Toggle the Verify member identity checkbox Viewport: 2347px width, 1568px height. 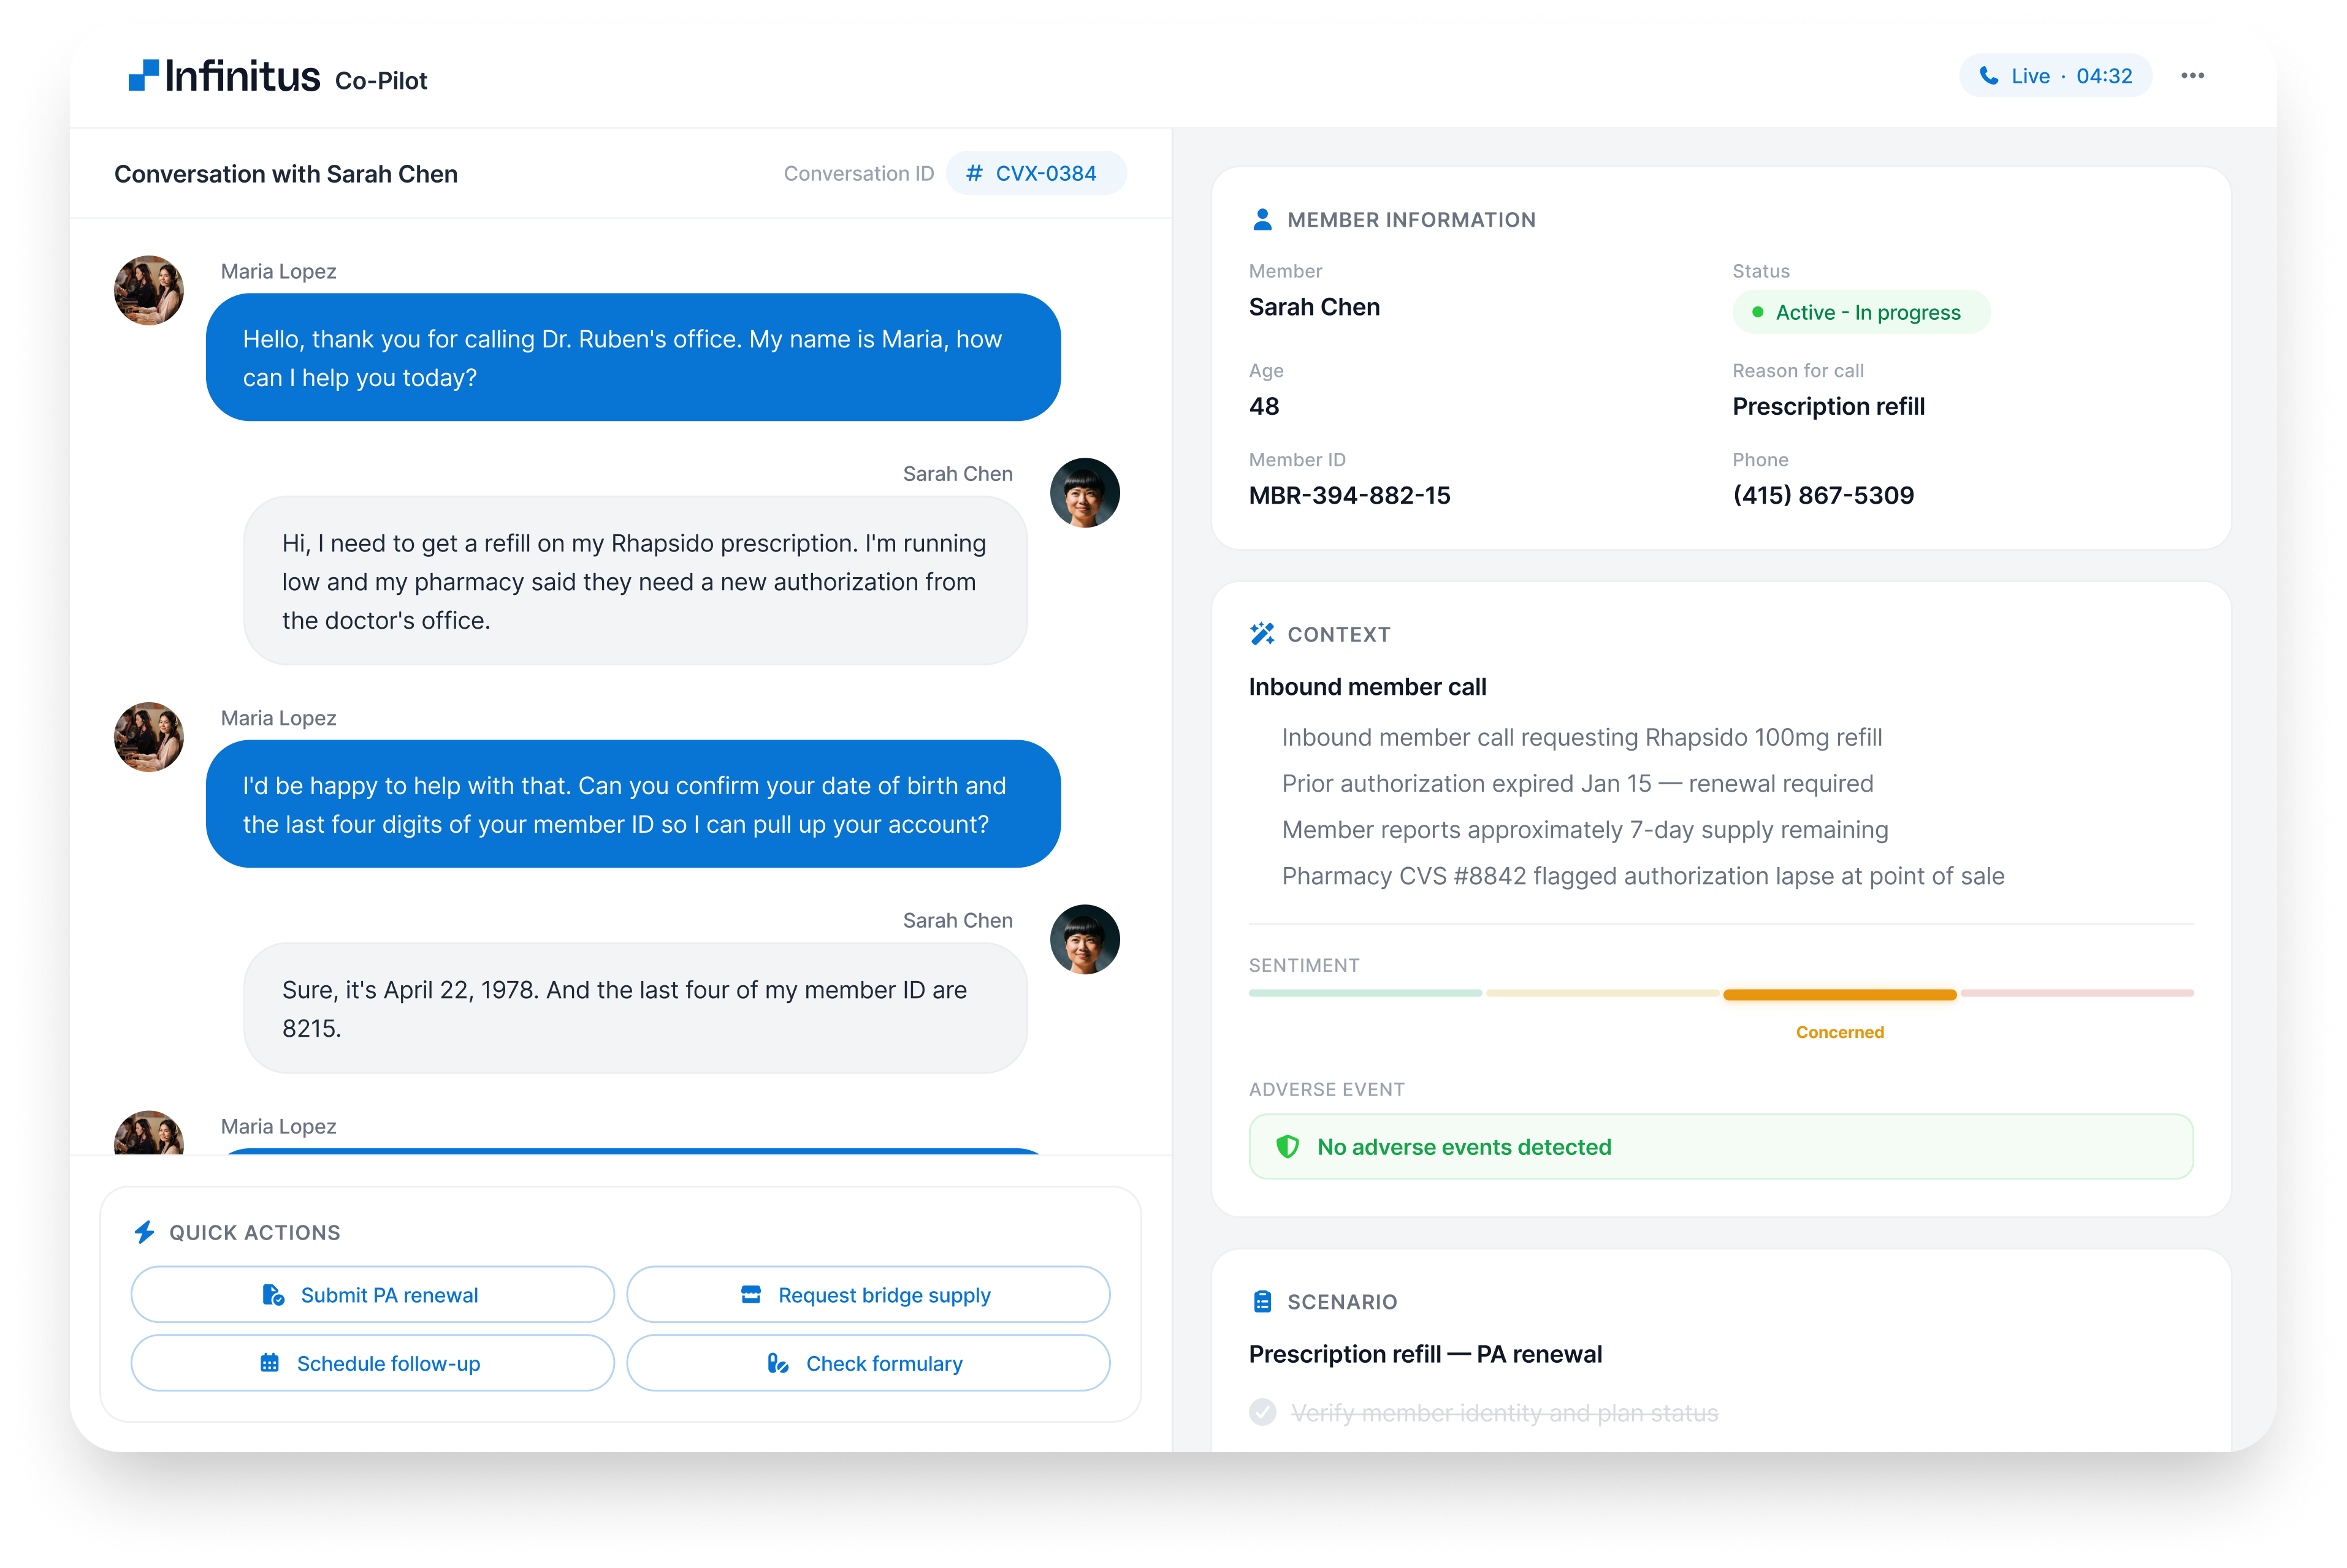click(x=1262, y=1412)
